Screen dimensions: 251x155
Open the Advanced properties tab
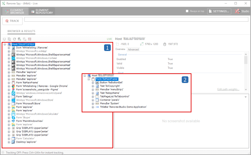coord(133,49)
